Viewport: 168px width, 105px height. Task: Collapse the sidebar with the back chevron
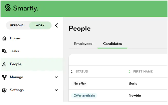click(x=56, y=25)
